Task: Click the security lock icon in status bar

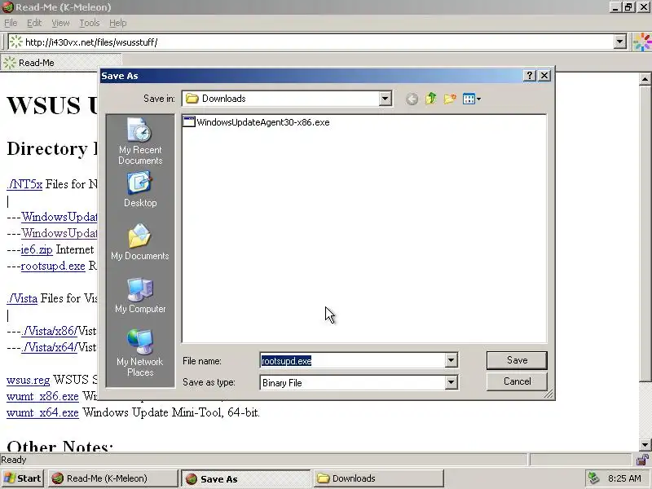Action: tap(642, 460)
